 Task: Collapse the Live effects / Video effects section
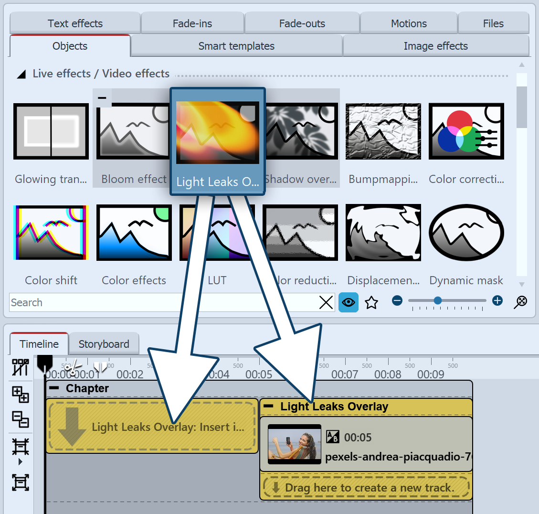(21, 74)
